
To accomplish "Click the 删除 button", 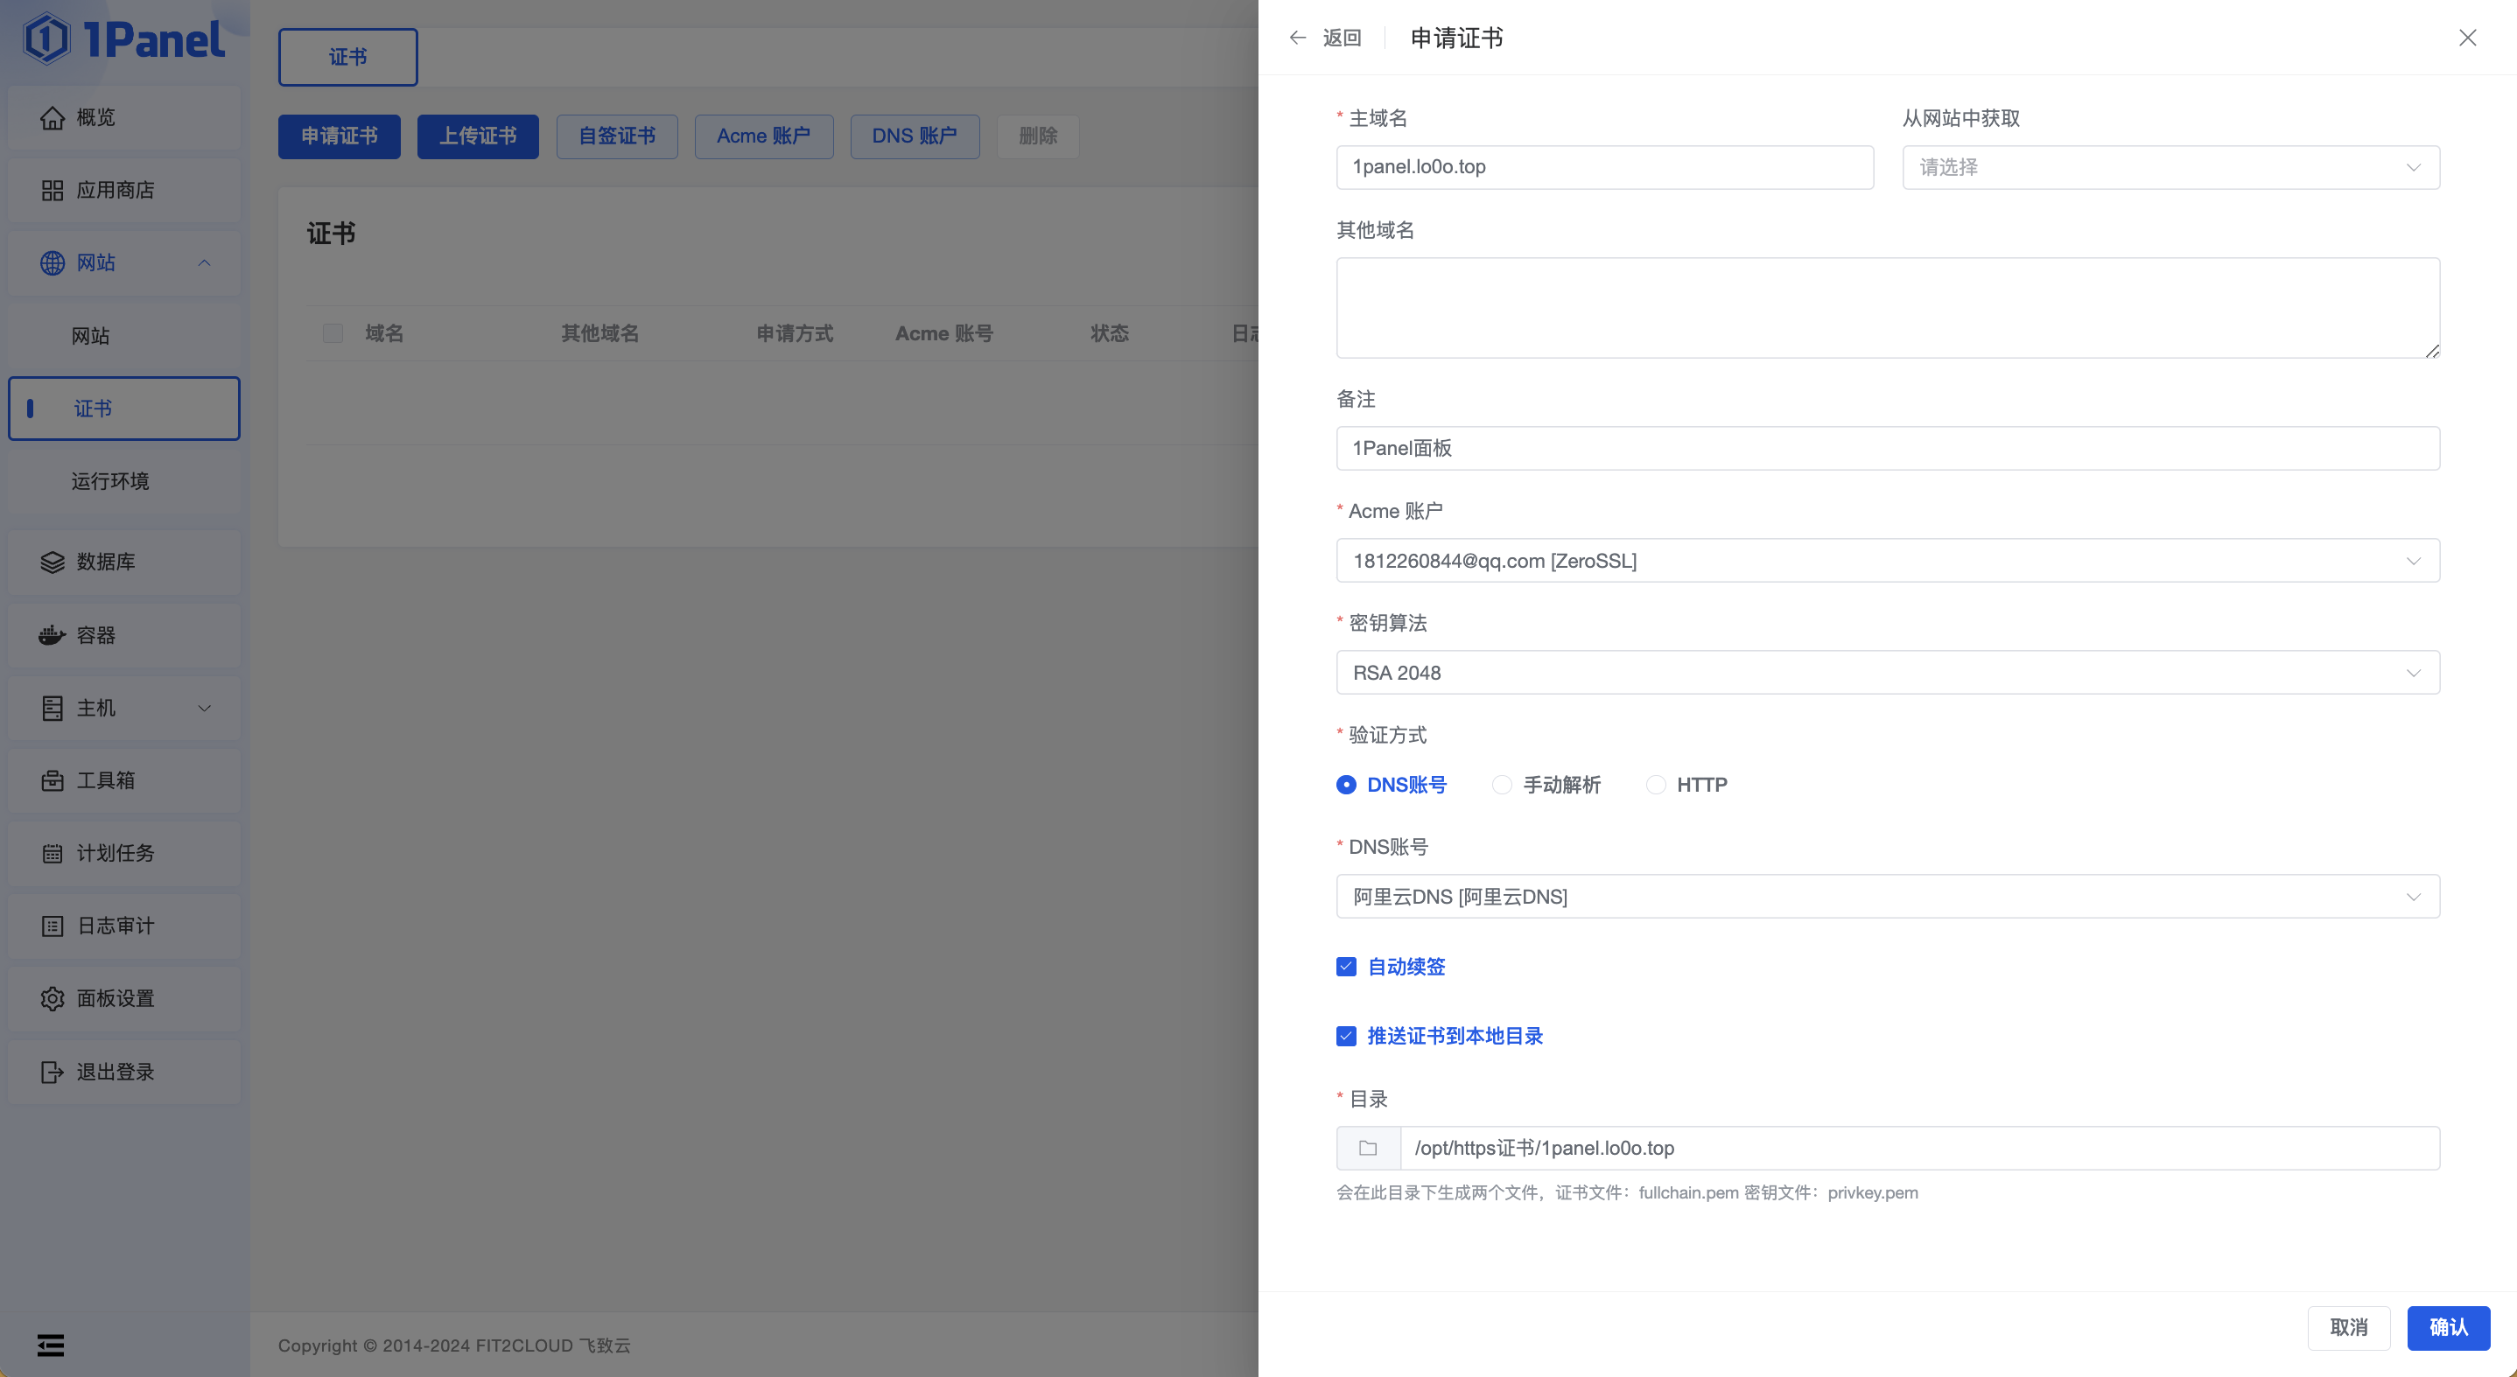I will tap(1038, 136).
